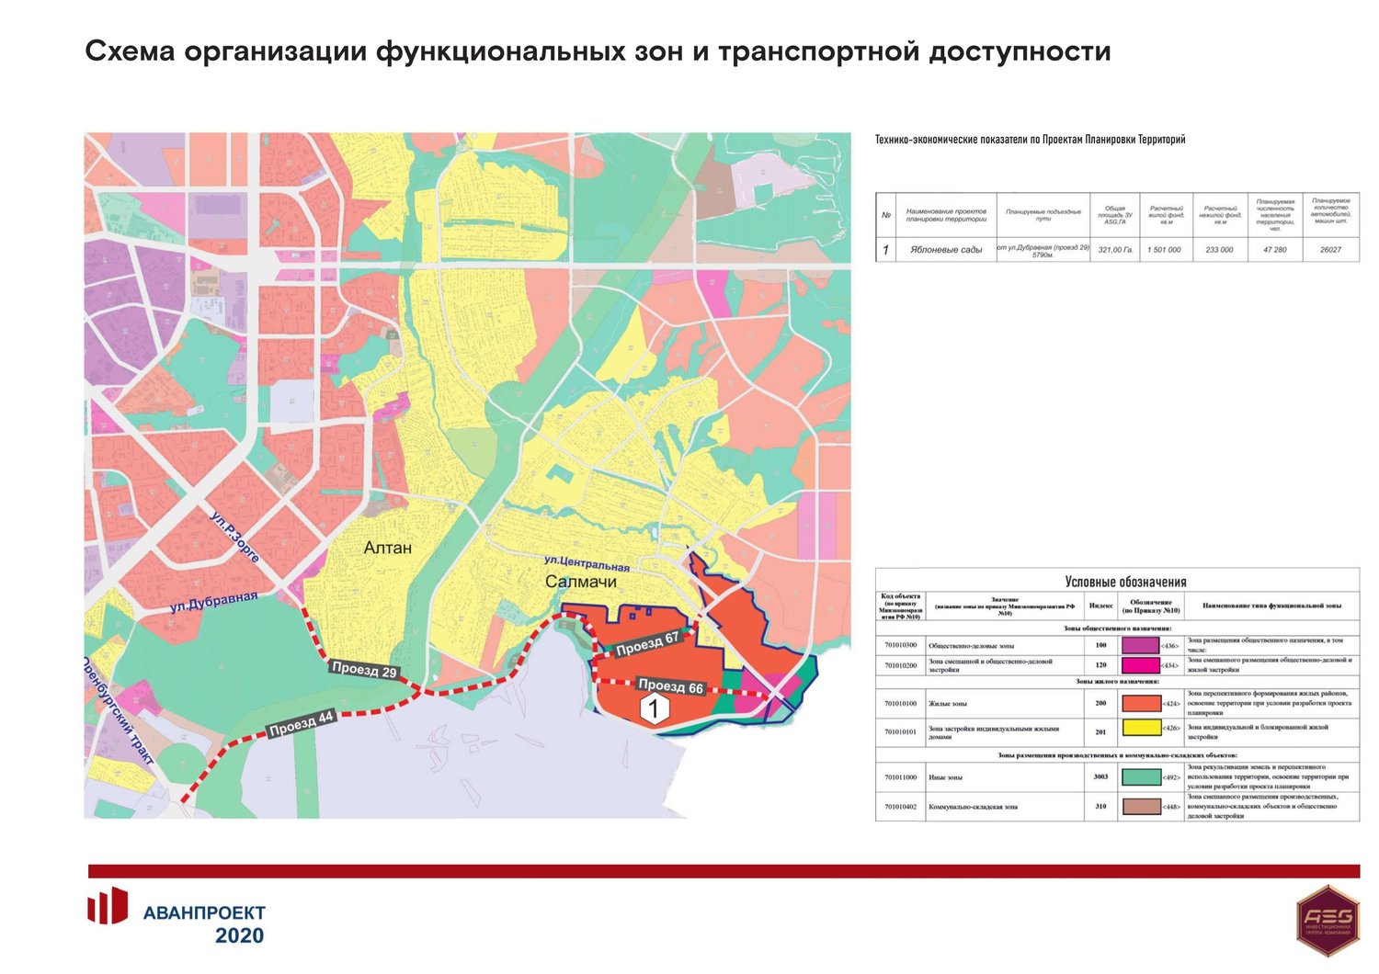
Task: Click the slide title Схема организации функциональных зон
Action: click(598, 51)
